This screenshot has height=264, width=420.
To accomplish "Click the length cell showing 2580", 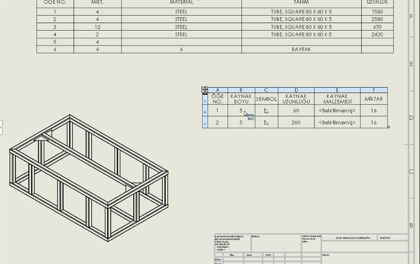I will click(x=377, y=19).
